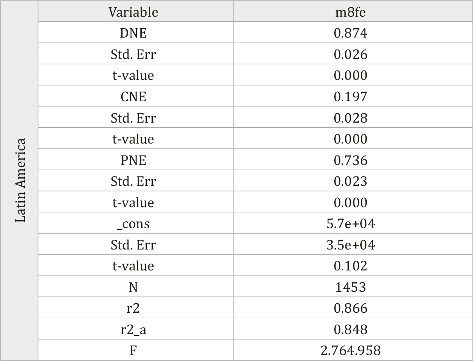Viewport: 473px width, 361px height.
Task: Select the DNE row label
Action: pyautogui.click(x=133, y=33)
